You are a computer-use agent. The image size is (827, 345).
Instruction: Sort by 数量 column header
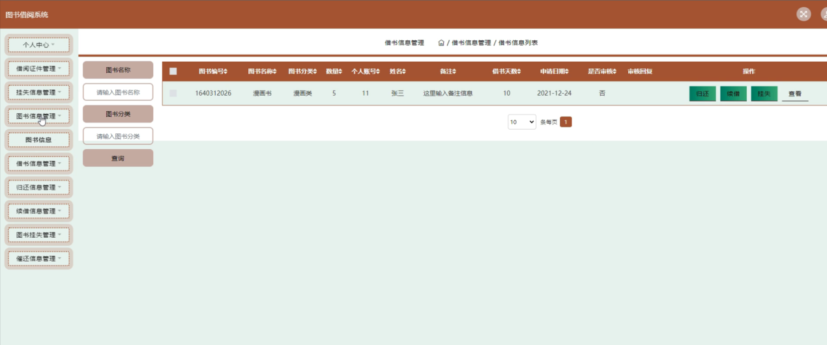[x=334, y=72]
